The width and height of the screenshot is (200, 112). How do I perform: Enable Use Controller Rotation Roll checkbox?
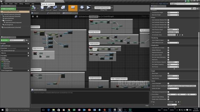168,25
